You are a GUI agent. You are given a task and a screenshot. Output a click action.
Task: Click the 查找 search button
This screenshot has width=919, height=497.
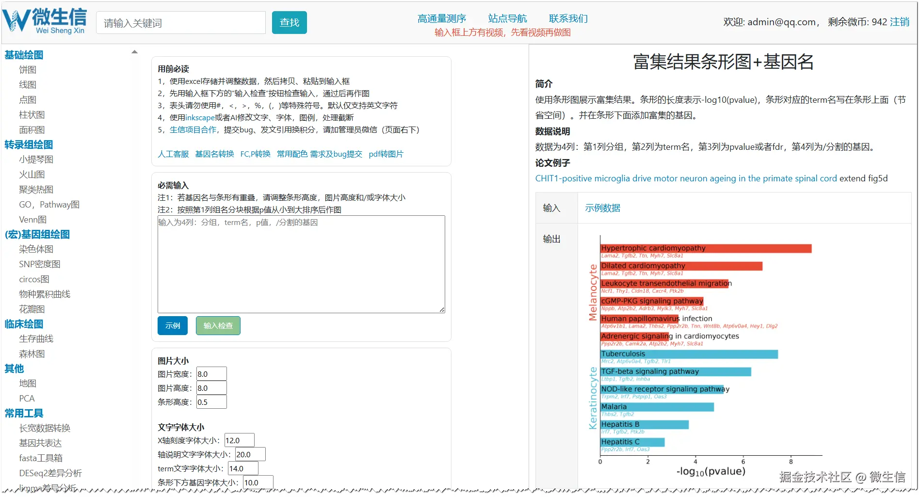290,23
